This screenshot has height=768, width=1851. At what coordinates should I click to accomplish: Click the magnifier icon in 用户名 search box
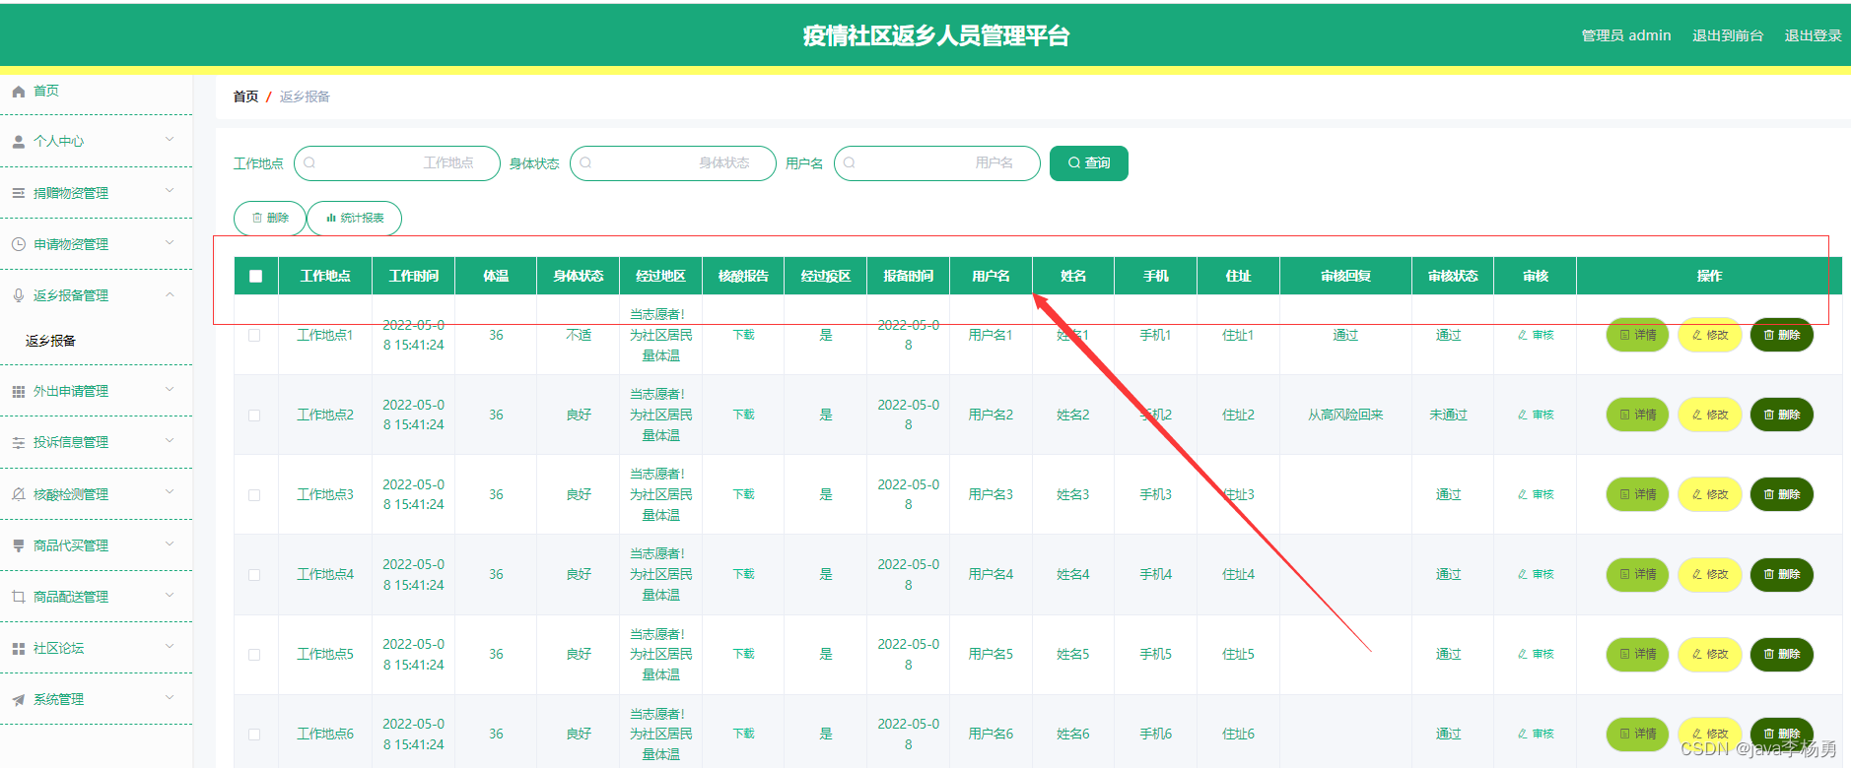click(x=850, y=163)
